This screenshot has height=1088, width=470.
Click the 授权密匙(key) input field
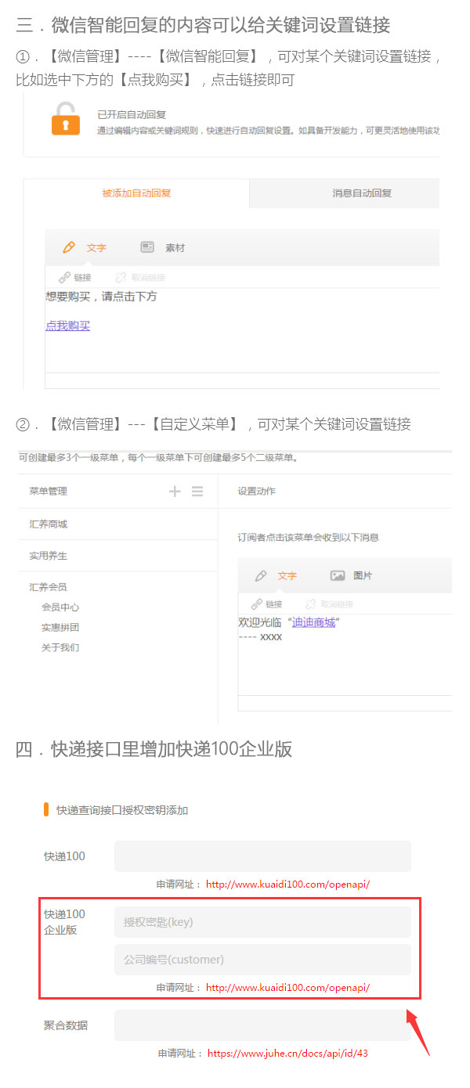262,922
